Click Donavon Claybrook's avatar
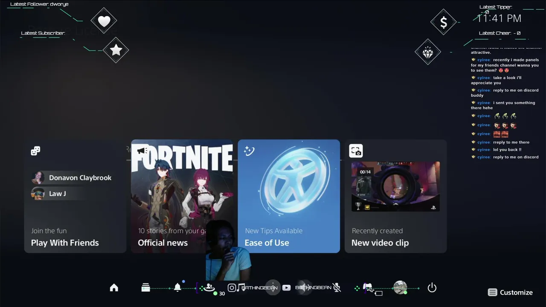 [38, 178]
